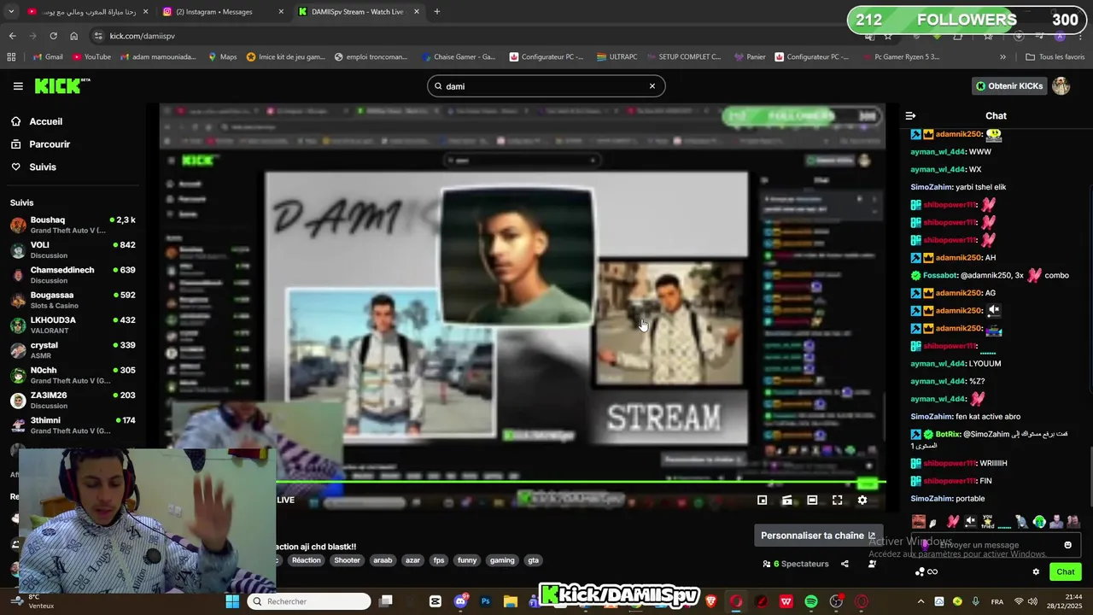Click the clip creation icon on the player
Screen dimensions: 1093x615
tap(787, 501)
